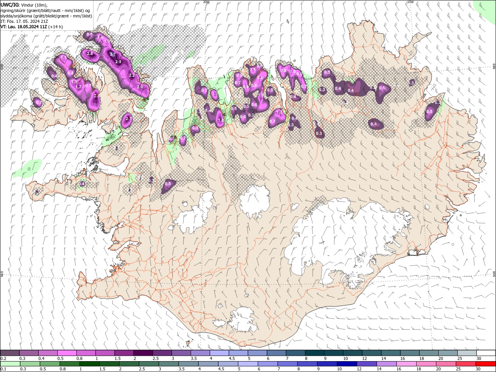
Task: Click the bright pink 0.5–0.8 snow legend swatch
Action: click(67, 353)
